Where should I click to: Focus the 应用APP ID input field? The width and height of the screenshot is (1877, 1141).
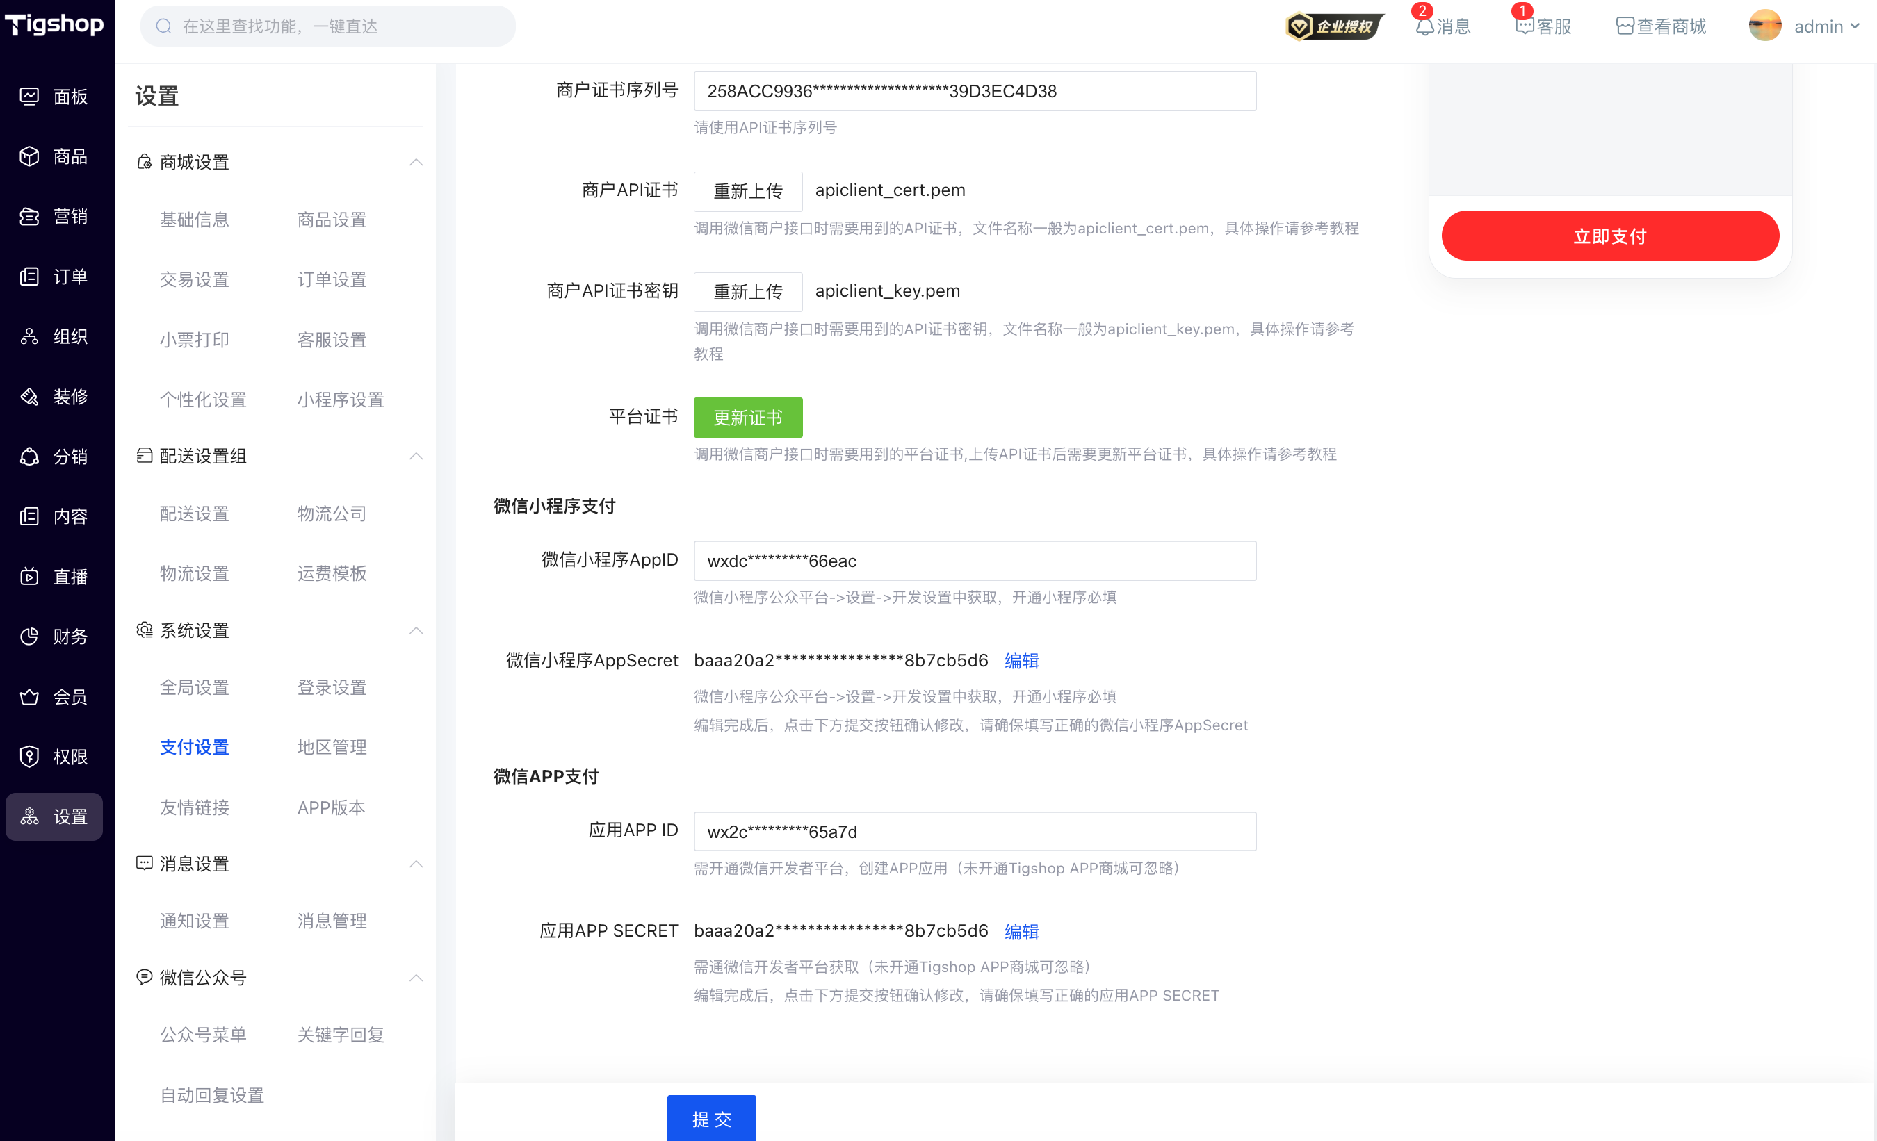(975, 831)
